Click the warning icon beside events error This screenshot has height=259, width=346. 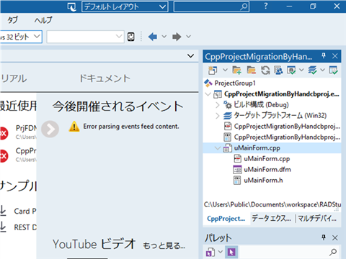[74, 127]
